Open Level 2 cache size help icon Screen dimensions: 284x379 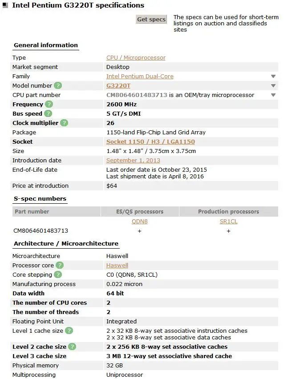point(72,347)
